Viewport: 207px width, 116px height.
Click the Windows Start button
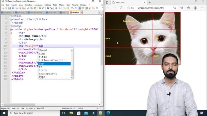pyautogui.click(x=4, y=113)
